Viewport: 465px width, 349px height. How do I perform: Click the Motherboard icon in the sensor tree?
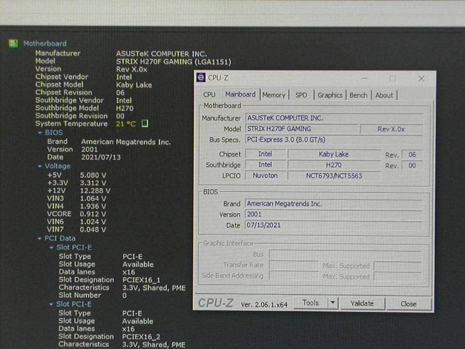click(x=14, y=43)
